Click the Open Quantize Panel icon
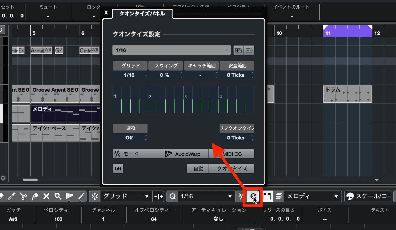 point(253,197)
